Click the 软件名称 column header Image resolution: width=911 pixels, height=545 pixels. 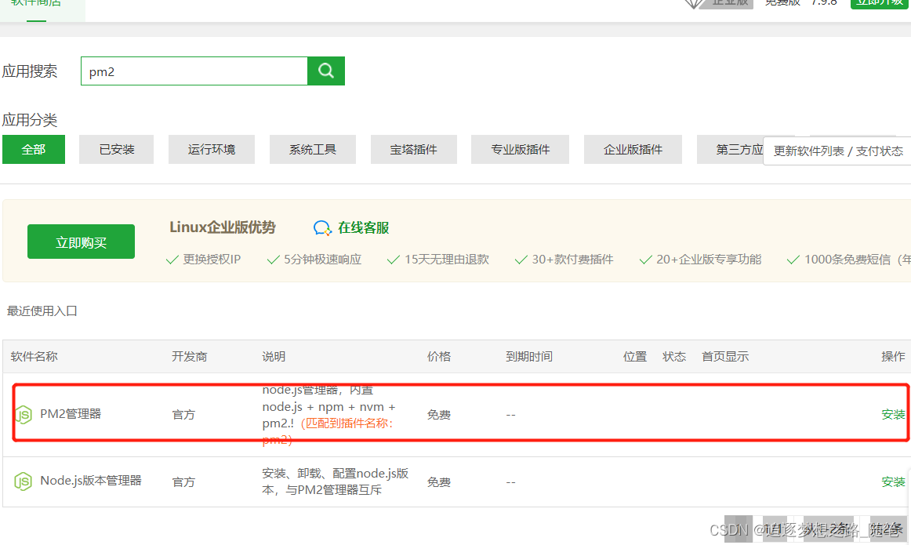34,356
